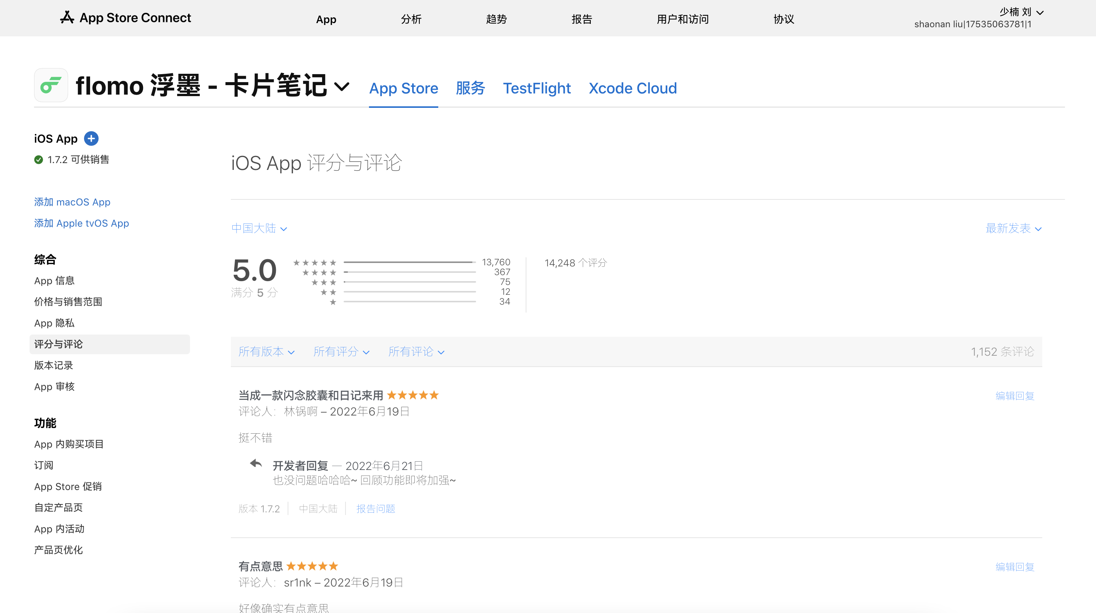This screenshot has height=613, width=1096.
Task: Click the App Store Connect logo icon
Action: 67,17
